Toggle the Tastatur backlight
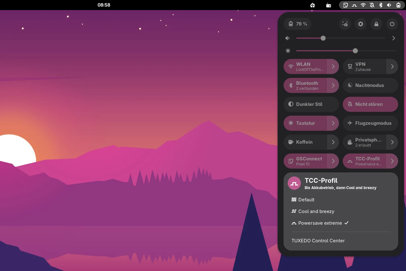 pos(306,123)
